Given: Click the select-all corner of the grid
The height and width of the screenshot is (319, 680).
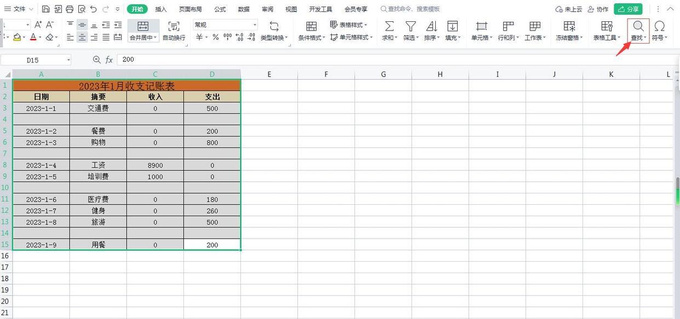Looking at the screenshot, I should click(x=7, y=74).
